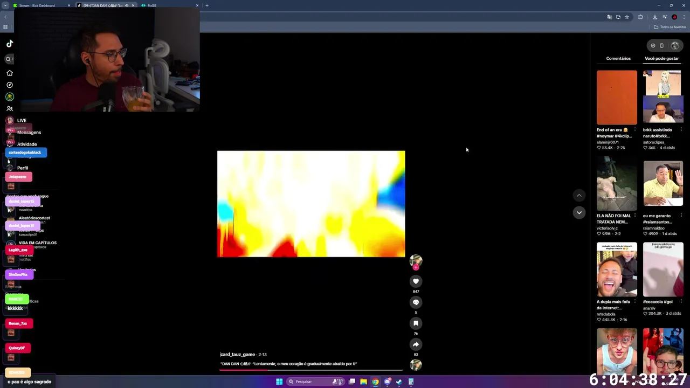Click the card_tauz_game username link
This screenshot has height=388, width=690.
[238, 354]
